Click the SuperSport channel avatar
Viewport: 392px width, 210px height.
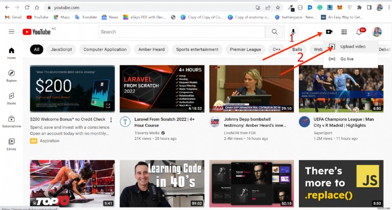pos(304,122)
